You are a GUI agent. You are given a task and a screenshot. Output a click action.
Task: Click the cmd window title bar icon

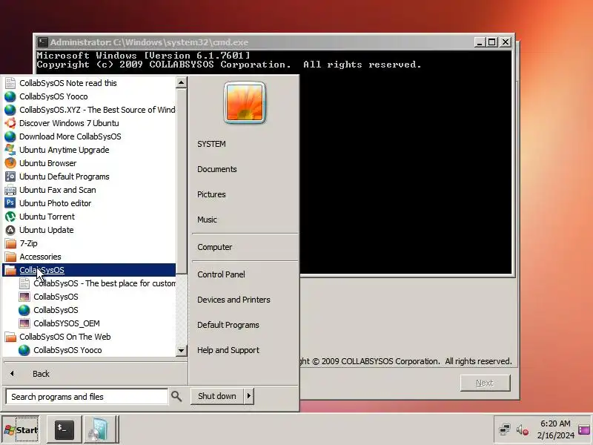point(43,42)
